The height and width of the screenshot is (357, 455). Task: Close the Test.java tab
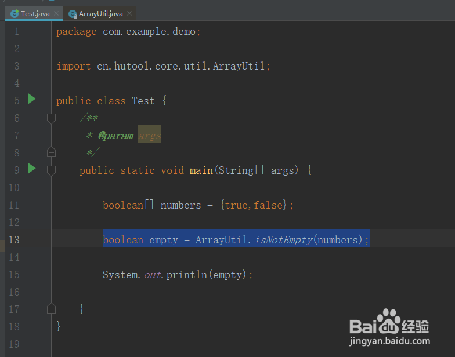(56, 14)
